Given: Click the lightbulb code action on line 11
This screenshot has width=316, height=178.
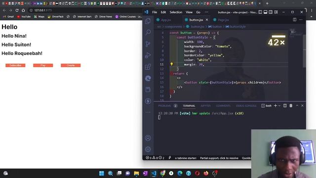Looking at the screenshot, I should (171, 64).
